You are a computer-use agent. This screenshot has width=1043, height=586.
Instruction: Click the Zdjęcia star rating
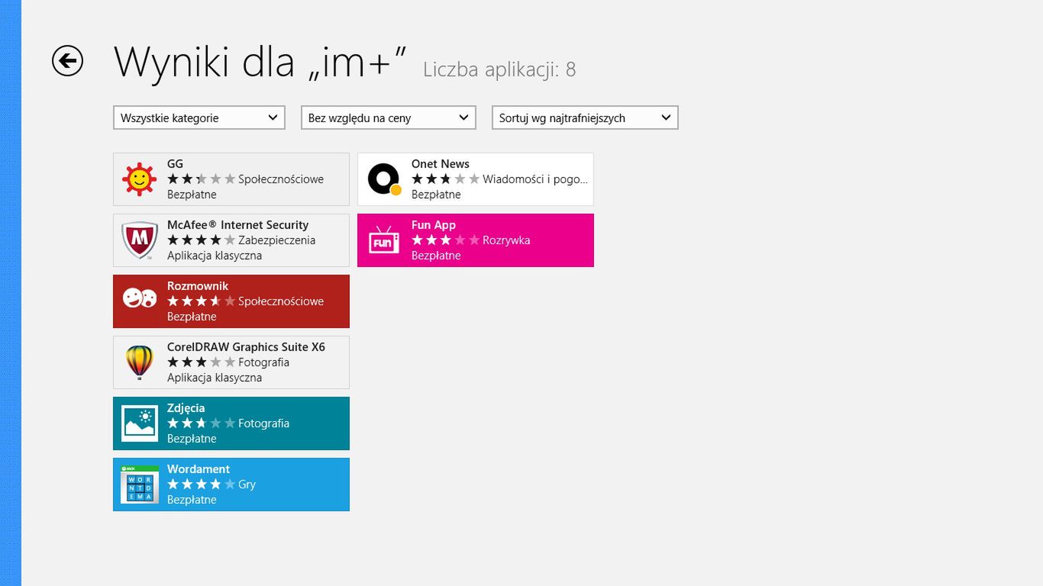pos(202,423)
